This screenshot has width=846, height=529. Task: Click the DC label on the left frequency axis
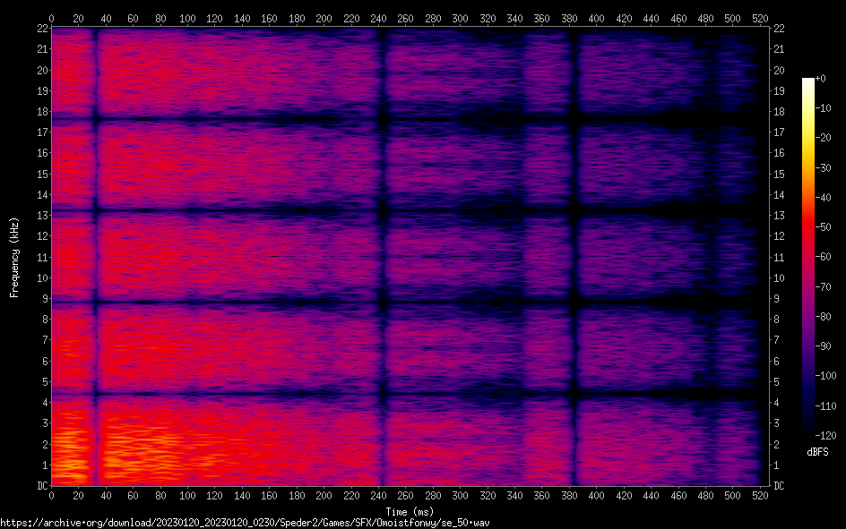point(39,486)
